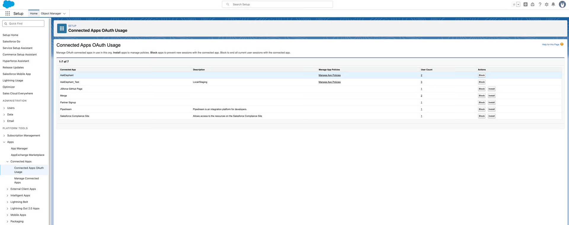The height and width of the screenshot is (225, 569).
Task: Open the App Launcher grid icon
Action: [8, 14]
